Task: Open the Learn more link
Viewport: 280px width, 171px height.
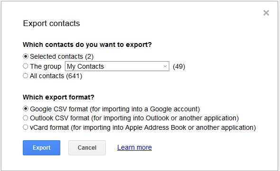Action: [x=134, y=147]
